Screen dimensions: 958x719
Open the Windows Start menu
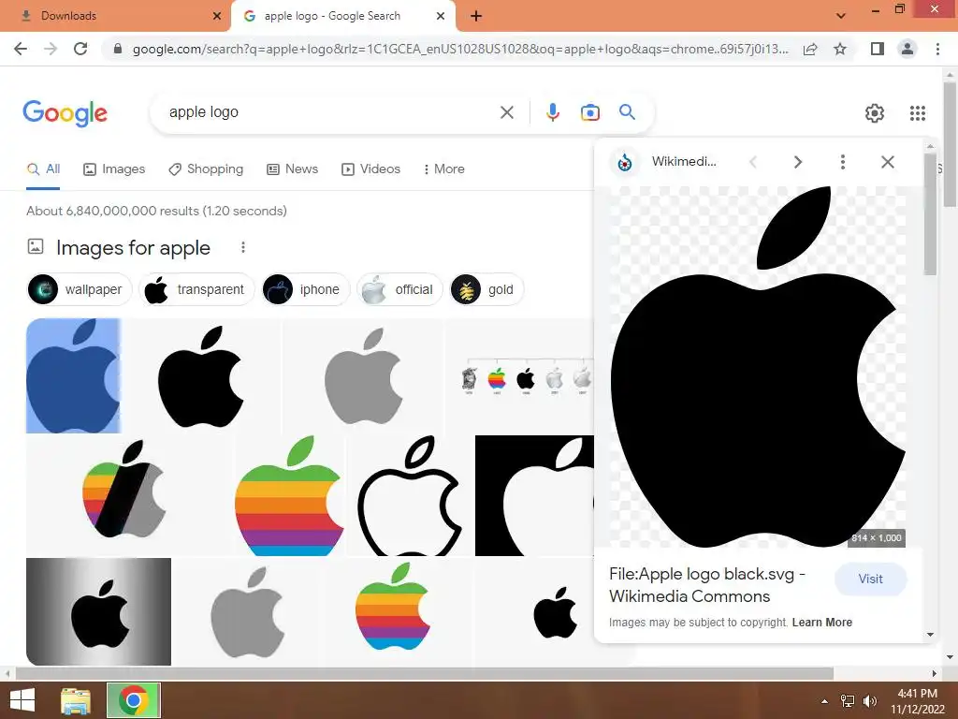[22, 700]
